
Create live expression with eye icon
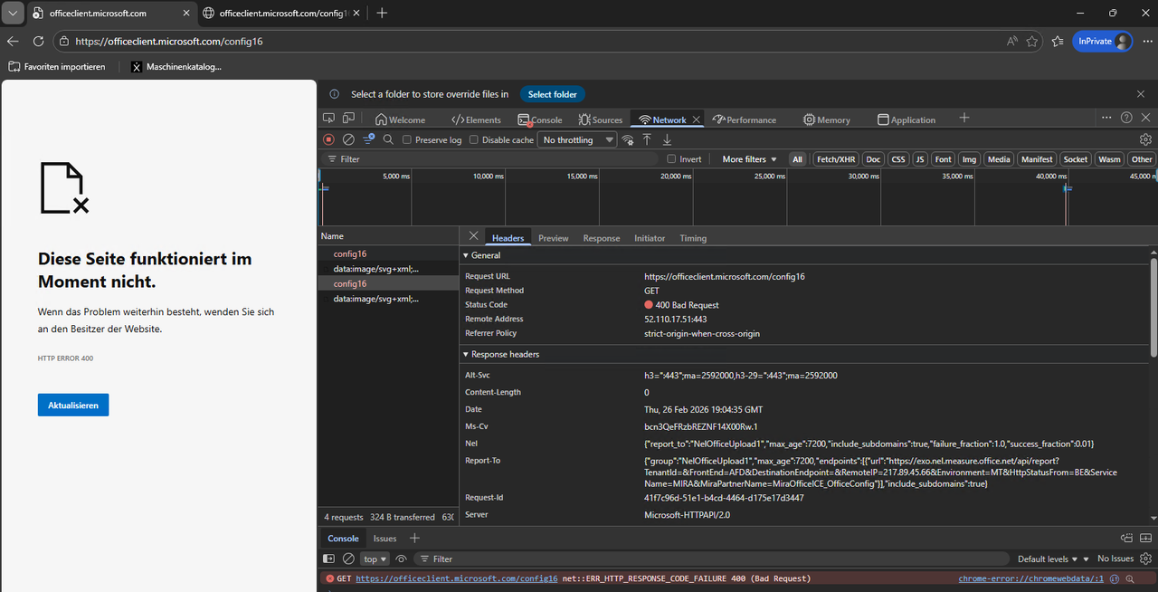[x=401, y=559]
